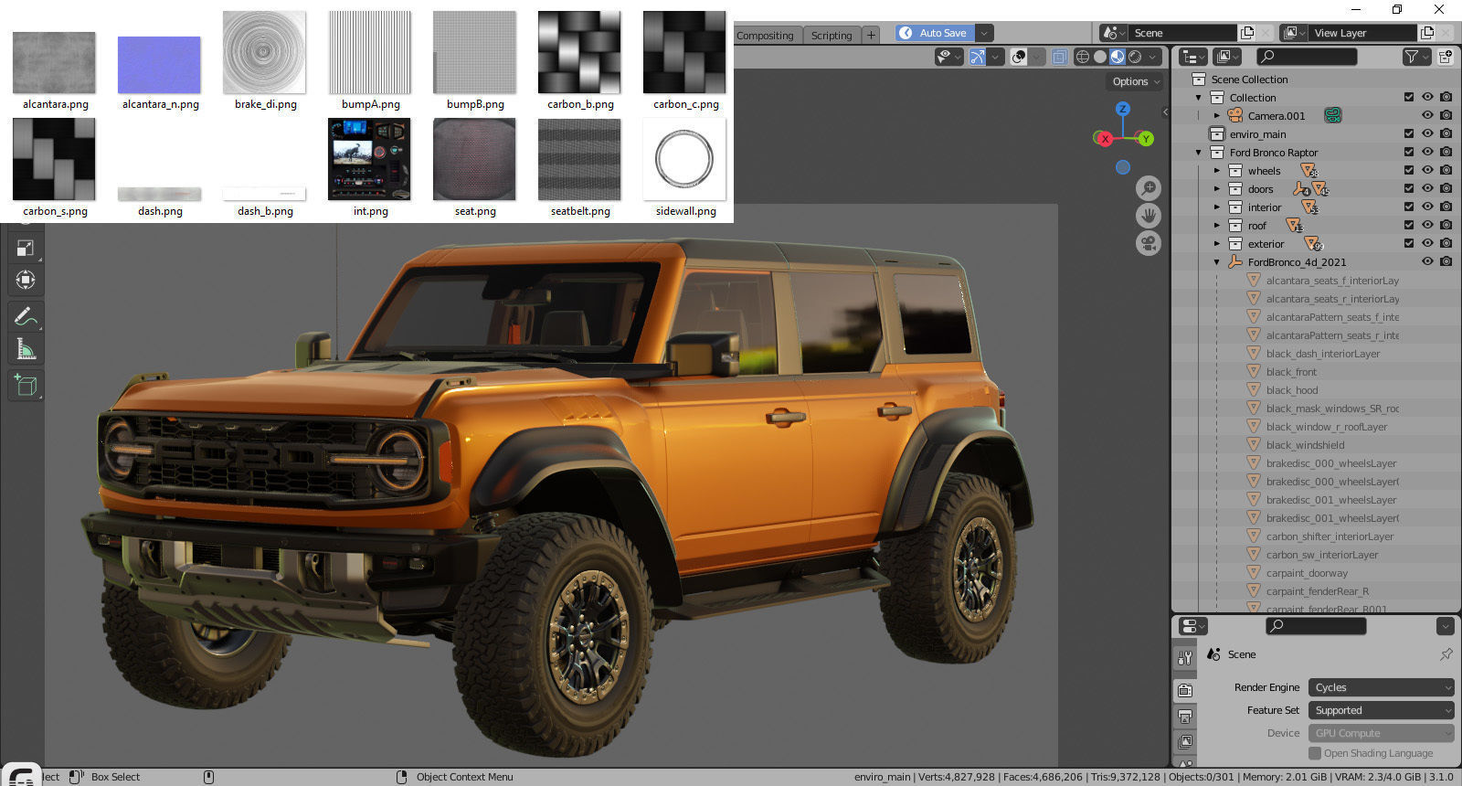Hide FordBronco_4d_2021 with eye icon
Viewport: 1462px width, 786px height.
pos(1427,262)
